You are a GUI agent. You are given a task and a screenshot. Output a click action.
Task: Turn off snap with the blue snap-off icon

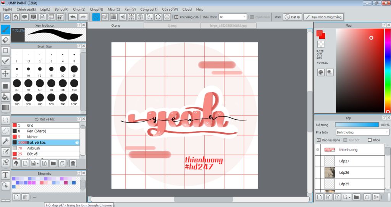(x=96, y=17)
